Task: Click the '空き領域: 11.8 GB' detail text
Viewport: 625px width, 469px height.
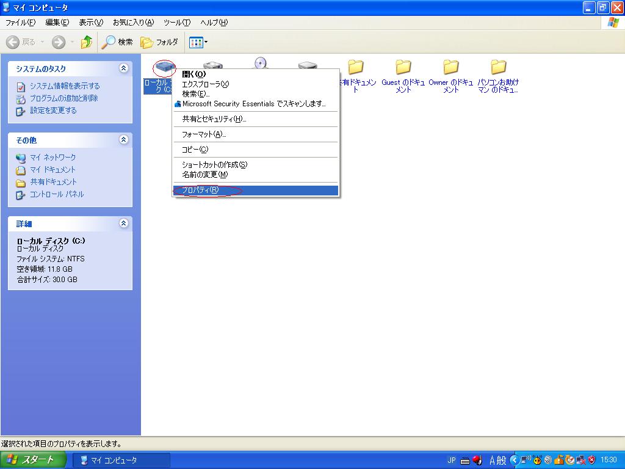Action: (x=44, y=269)
